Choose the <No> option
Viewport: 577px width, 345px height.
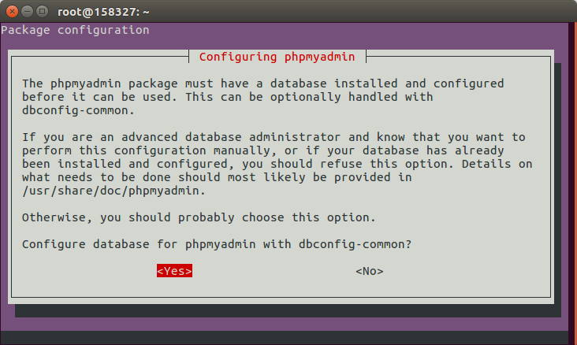click(x=370, y=271)
